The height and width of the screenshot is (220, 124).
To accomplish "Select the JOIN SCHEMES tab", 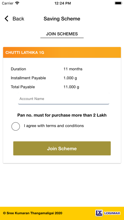I will pos(62,34).
